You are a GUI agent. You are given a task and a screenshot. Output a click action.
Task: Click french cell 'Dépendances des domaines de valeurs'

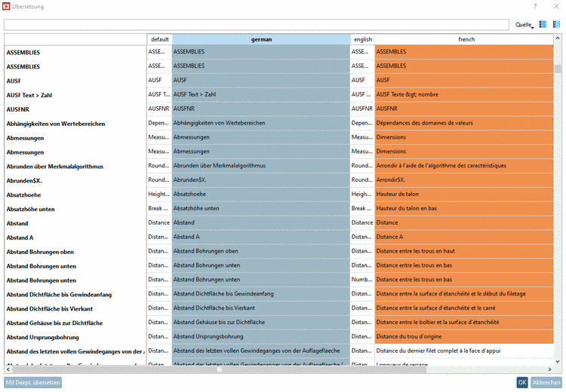[x=464, y=123]
